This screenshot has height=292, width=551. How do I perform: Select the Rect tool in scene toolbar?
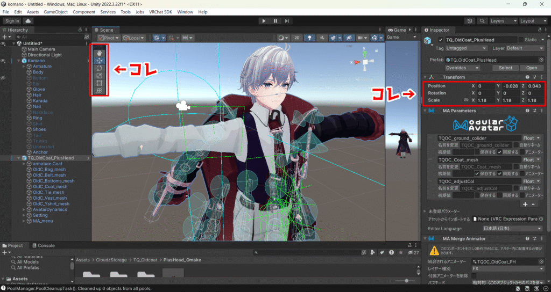click(100, 83)
